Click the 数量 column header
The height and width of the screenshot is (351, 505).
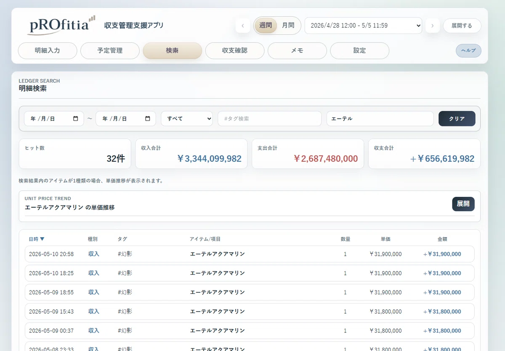click(x=346, y=239)
